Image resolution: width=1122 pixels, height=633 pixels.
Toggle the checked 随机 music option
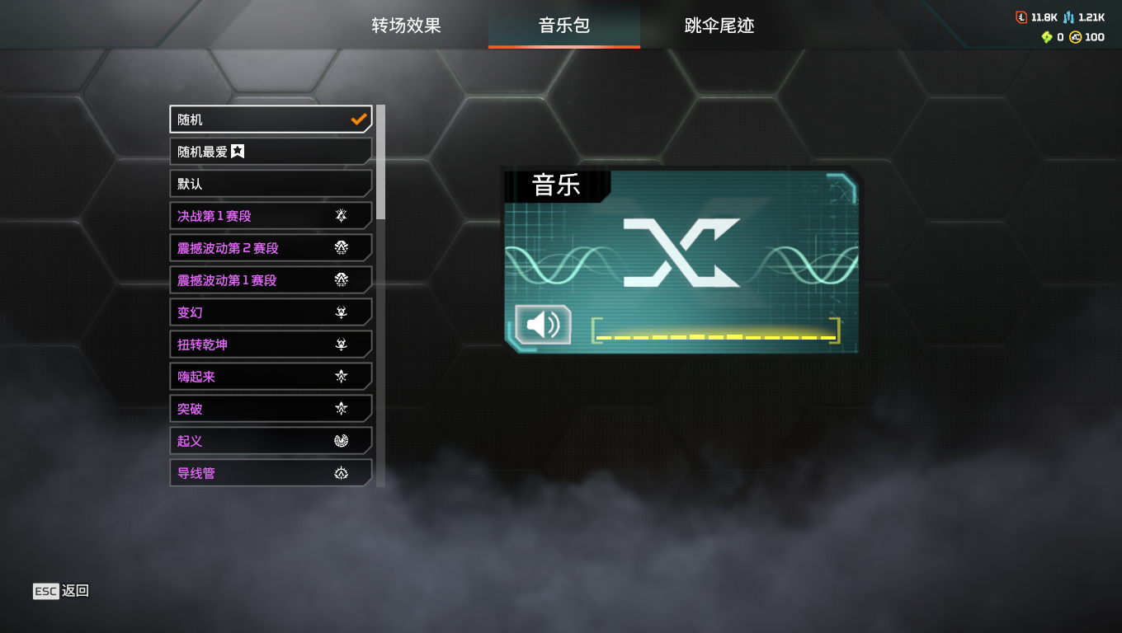pos(271,120)
